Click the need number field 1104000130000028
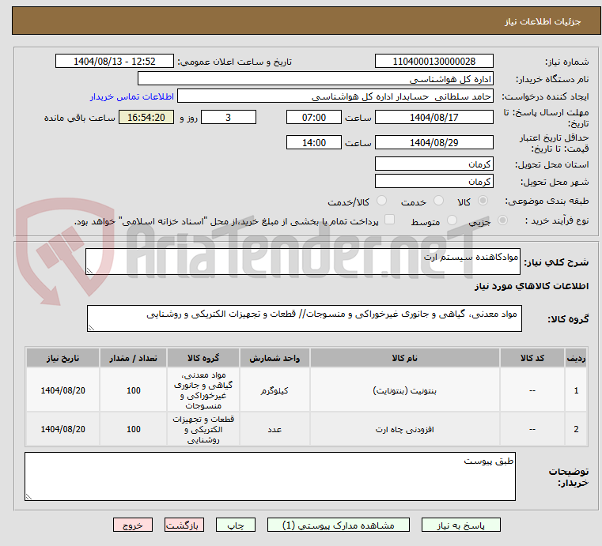The width and height of the screenshot is (602, 546). click(434, 62)
